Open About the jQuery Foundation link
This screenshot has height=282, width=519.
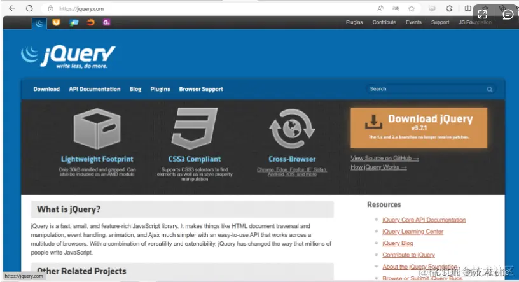[420, 267]
